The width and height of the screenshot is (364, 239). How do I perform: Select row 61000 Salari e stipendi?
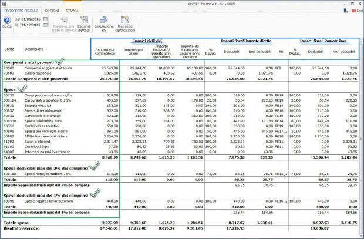pos(181,142)
